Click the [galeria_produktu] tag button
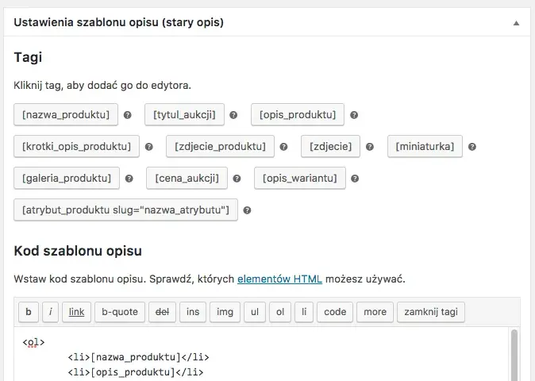Screen dimensions: 535x381 pyautogui.click(x=67, y=178)
